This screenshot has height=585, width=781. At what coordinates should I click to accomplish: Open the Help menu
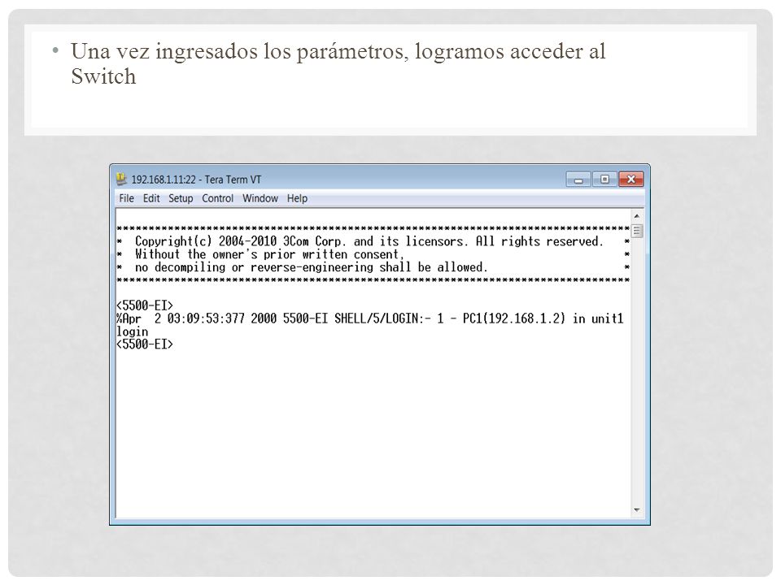point(297,198)
